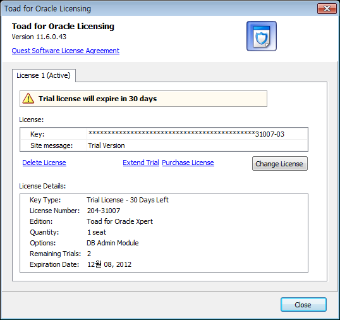Click the Quantity value '1 seat'
Image resolution: width=340 pixels, height=320 pixels.
(97, 232)
